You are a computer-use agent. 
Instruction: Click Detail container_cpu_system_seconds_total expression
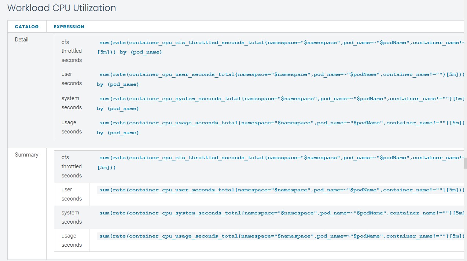[281, 103]
